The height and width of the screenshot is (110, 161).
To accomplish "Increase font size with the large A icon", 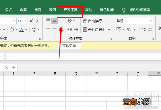I will click(31, 21).
